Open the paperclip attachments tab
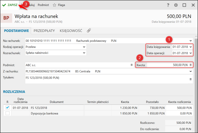Viewport: 198px width, 133px height. tap(89, 31)
